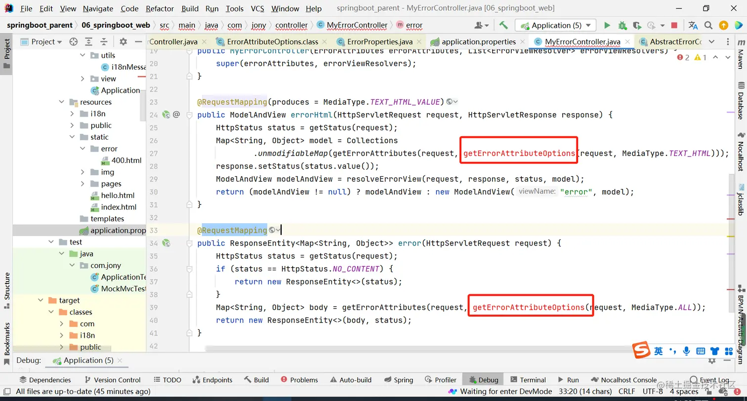This screenshot has width=747, height=401.
Task: Build the project with the hammer icon
Action: click(503, 25)
